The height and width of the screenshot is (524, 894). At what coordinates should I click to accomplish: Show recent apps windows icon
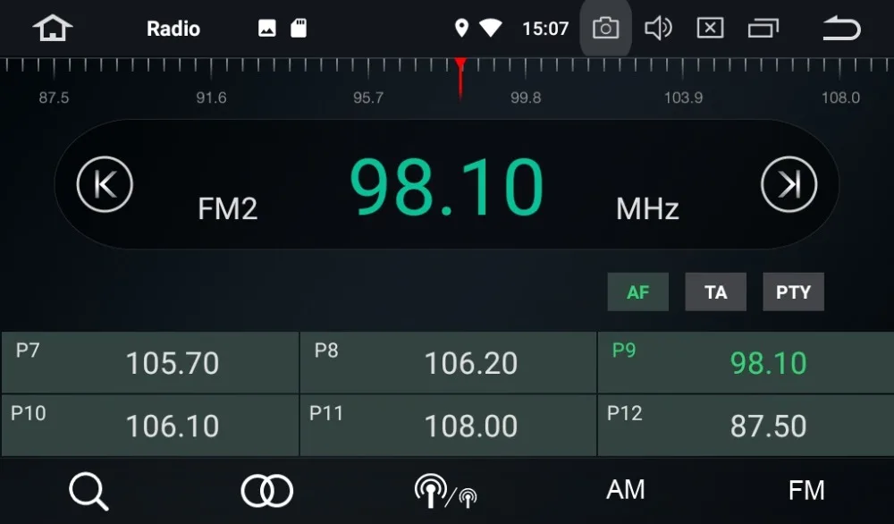coord(763,28)
